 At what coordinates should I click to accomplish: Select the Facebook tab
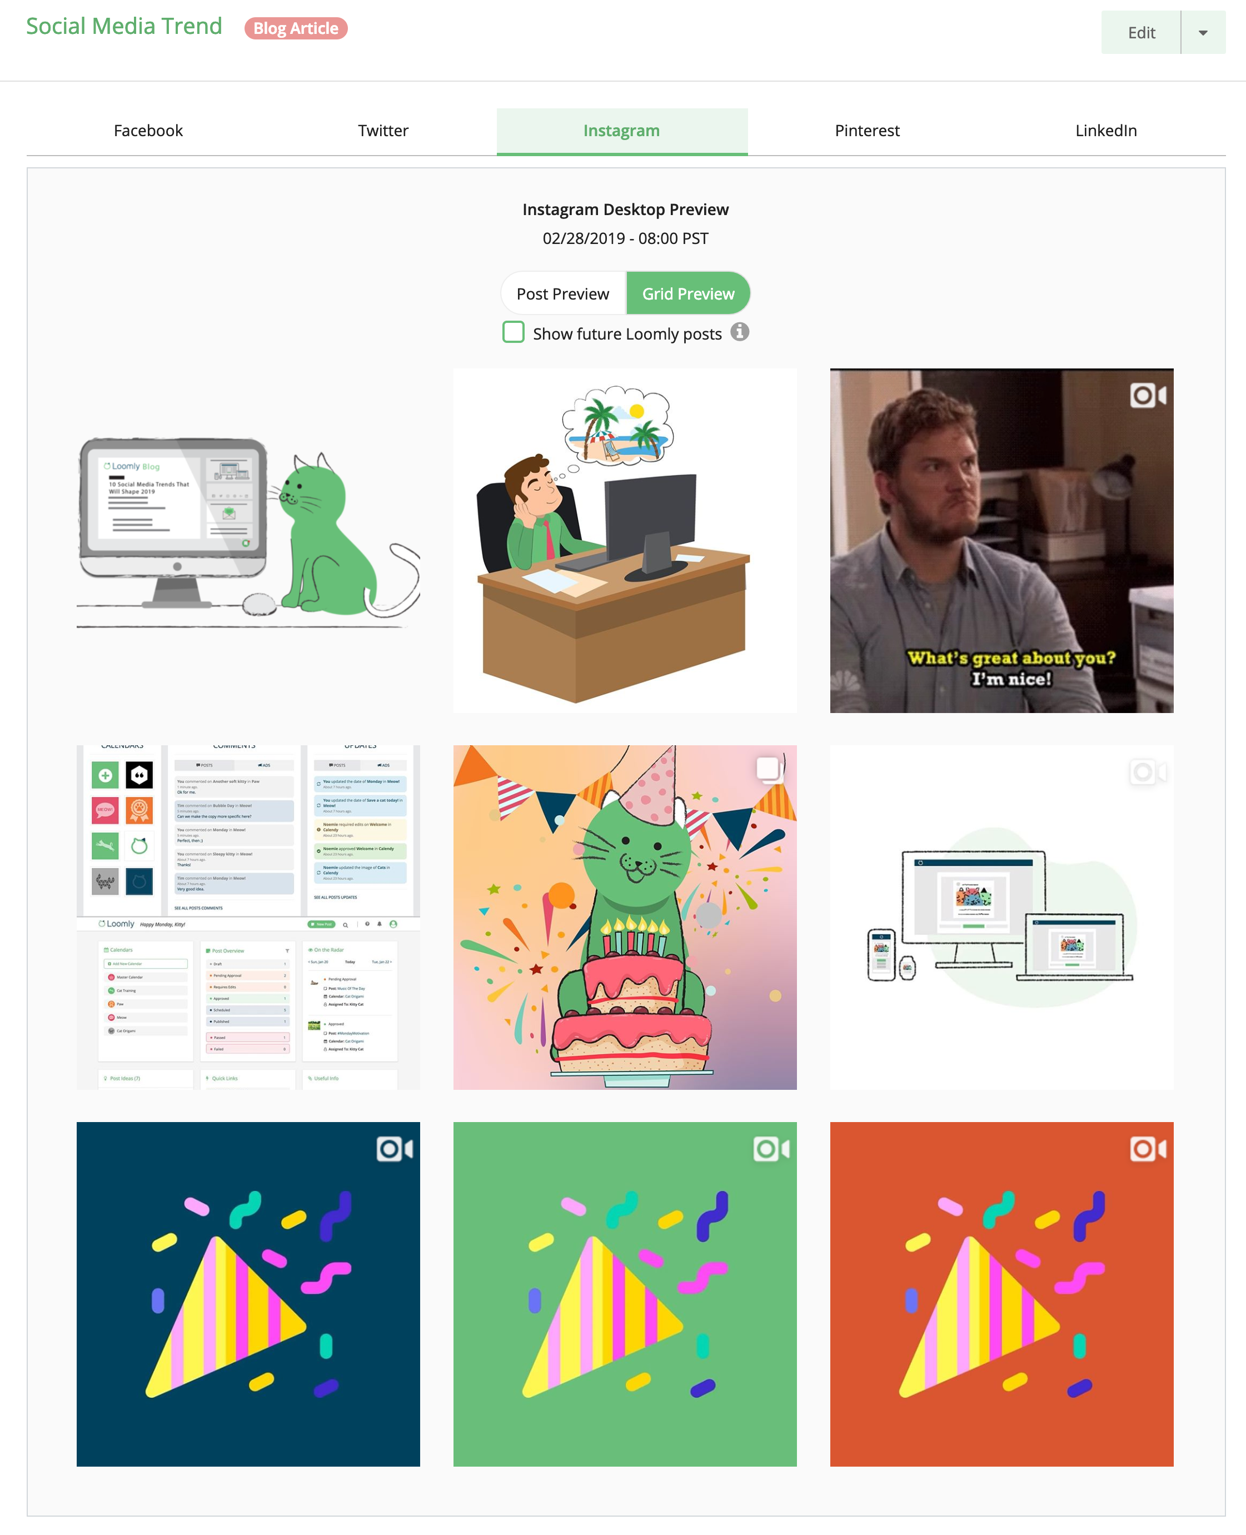point(147,129)
